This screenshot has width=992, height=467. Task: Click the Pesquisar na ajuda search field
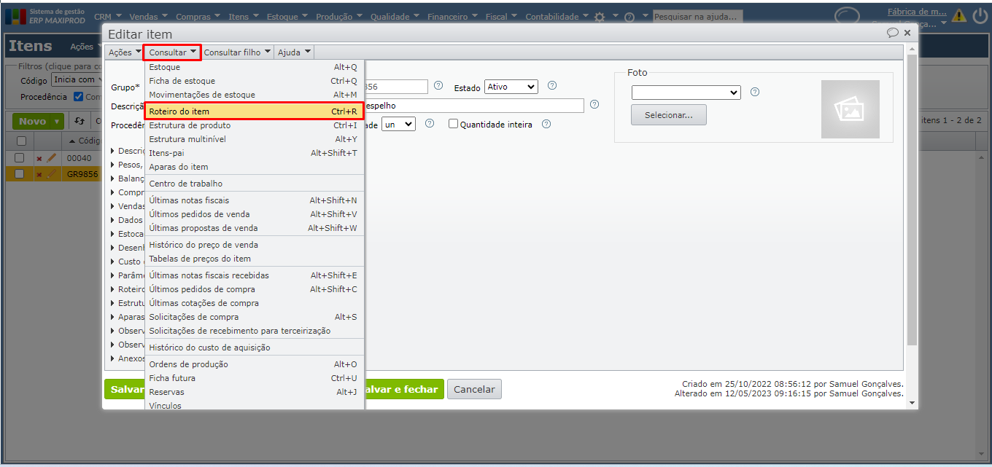[697, 17]
